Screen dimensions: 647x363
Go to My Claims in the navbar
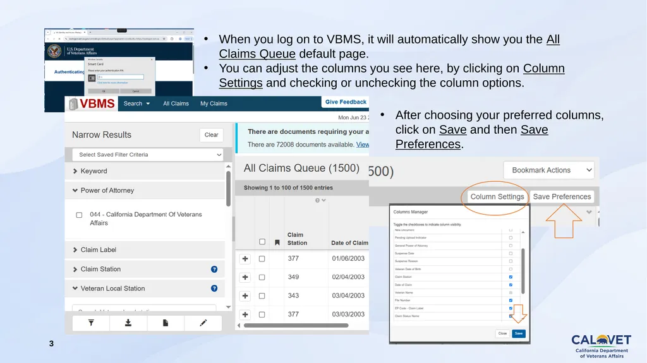pos(214,104)
